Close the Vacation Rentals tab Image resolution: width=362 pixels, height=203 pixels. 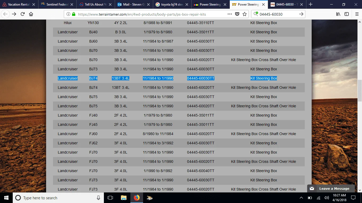(x=34, y=4)
